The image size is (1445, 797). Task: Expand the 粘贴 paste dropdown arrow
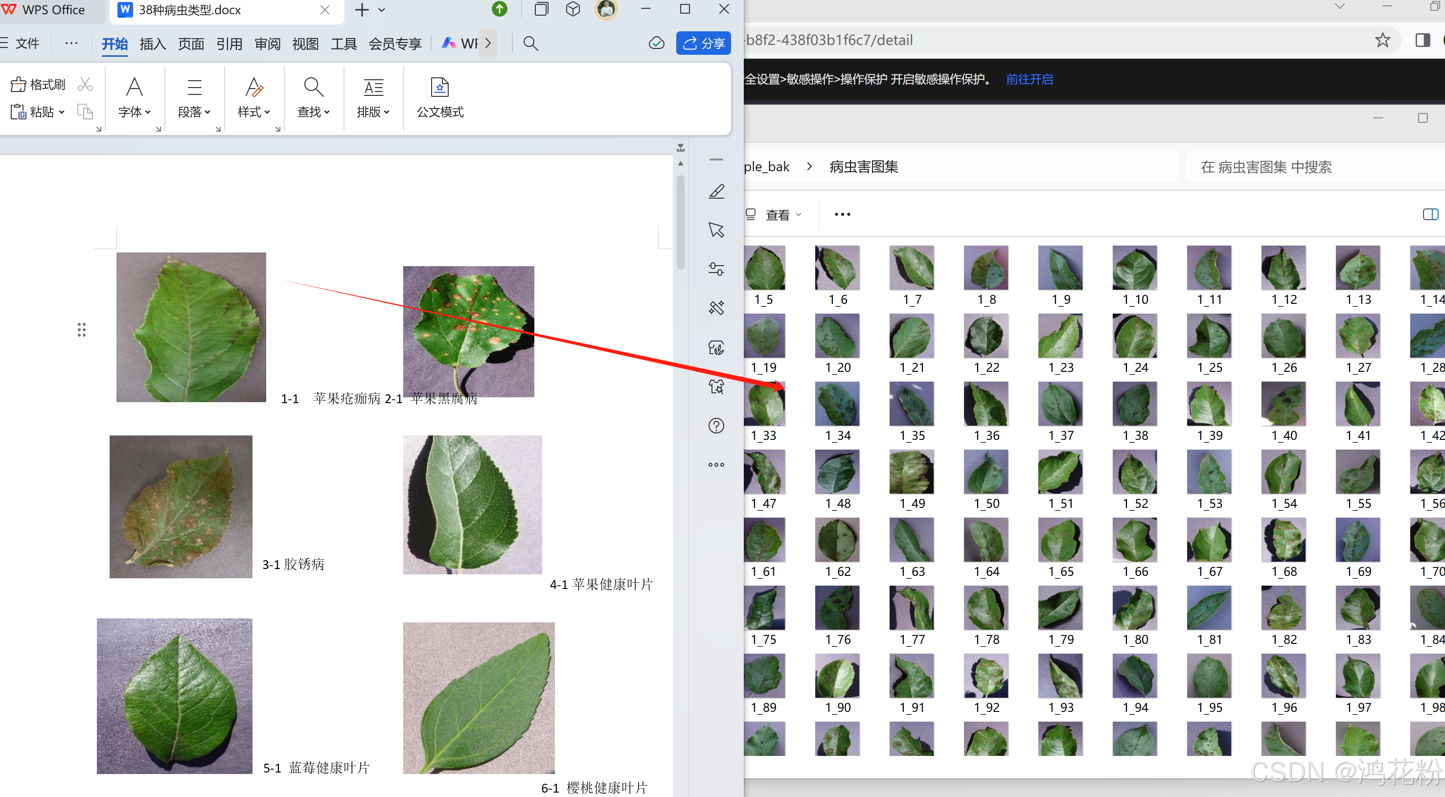(x=62, y=112)
